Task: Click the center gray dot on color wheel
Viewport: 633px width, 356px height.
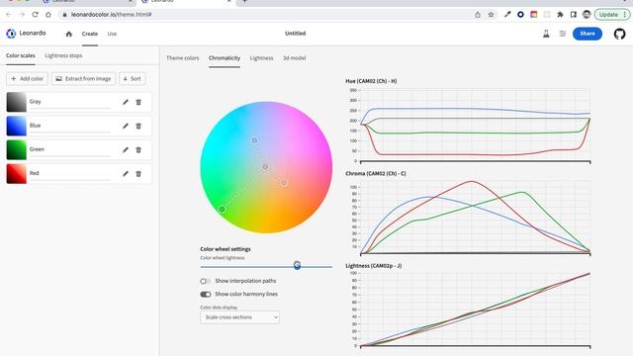Action: 265,167
